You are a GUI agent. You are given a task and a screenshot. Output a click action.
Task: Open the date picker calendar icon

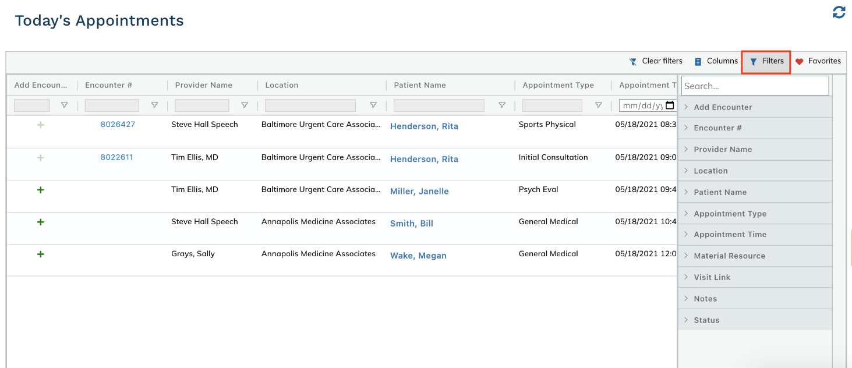click(670, 105)
